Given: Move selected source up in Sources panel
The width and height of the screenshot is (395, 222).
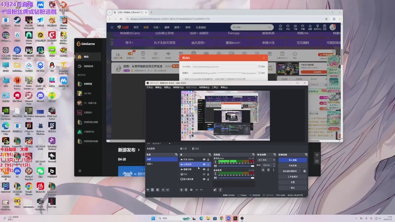Looking at the screenshot, I should 197,190.
